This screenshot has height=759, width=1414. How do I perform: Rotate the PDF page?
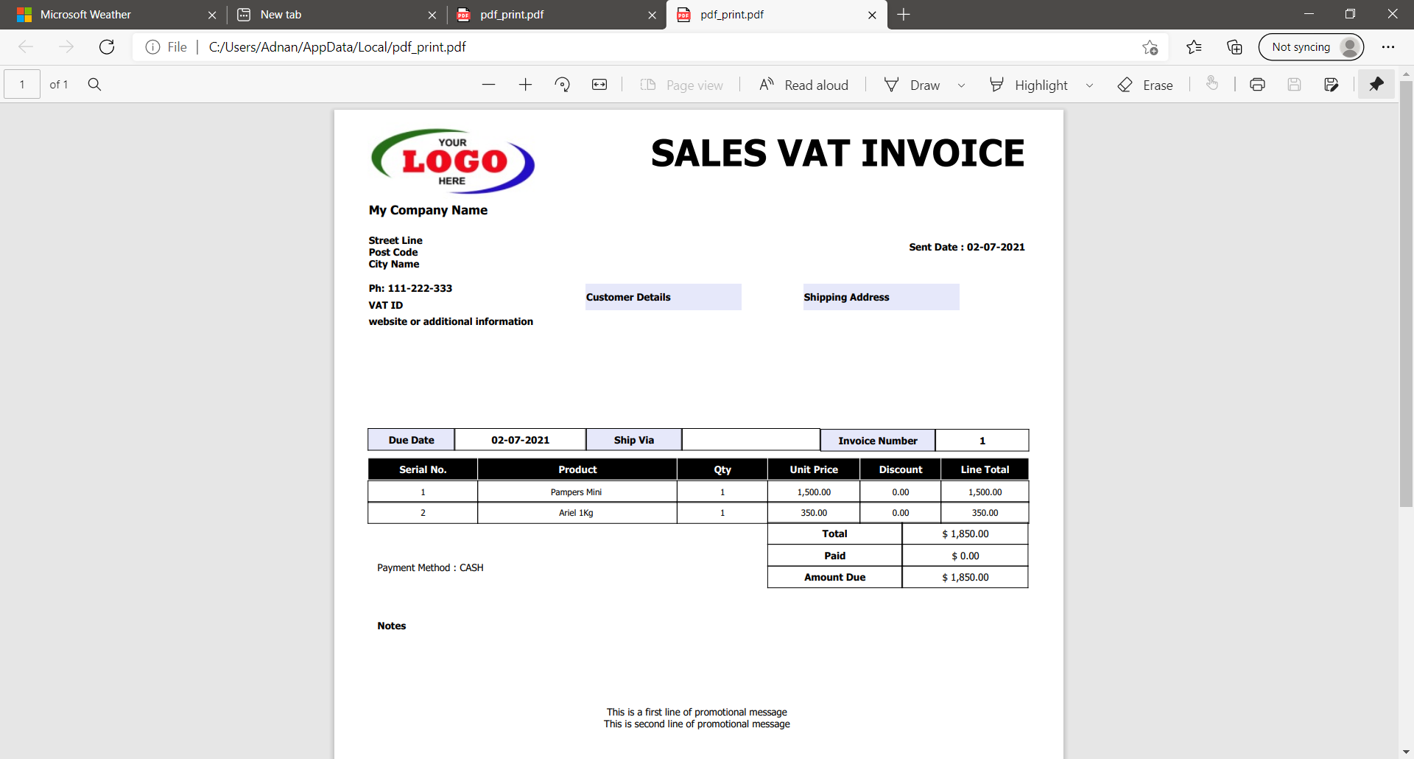click(563, 85)
